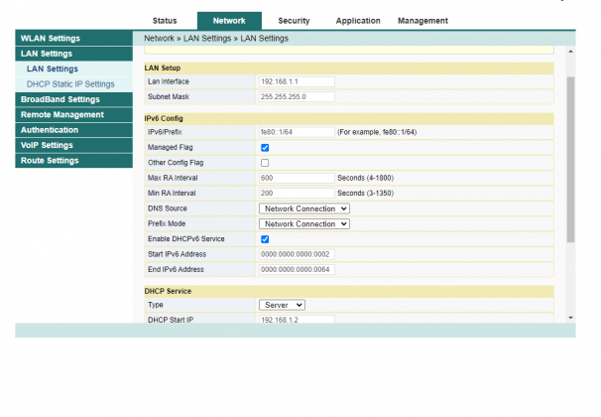This screenshot has height=417, width=601.
Task: Open the Status tab
Action: tap(165, 20)
